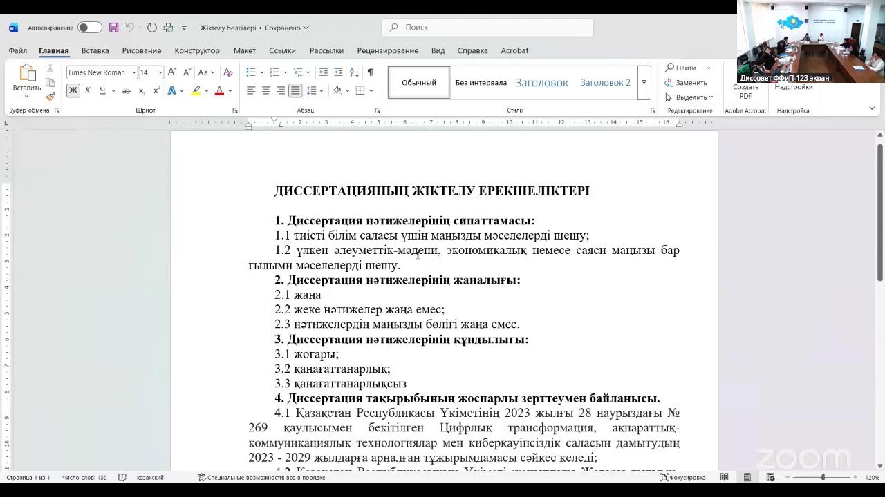Click the Redo circular arrow icon

coord(151,28)
